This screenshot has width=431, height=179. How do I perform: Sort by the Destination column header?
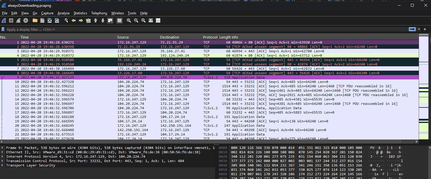181,37
